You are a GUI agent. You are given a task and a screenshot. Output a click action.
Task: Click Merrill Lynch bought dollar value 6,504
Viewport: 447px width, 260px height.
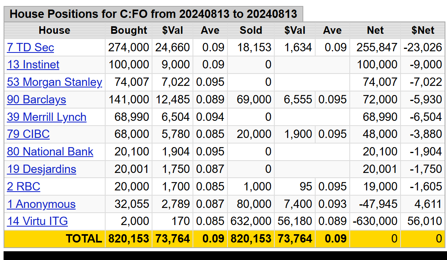click(x=175, y=117)
